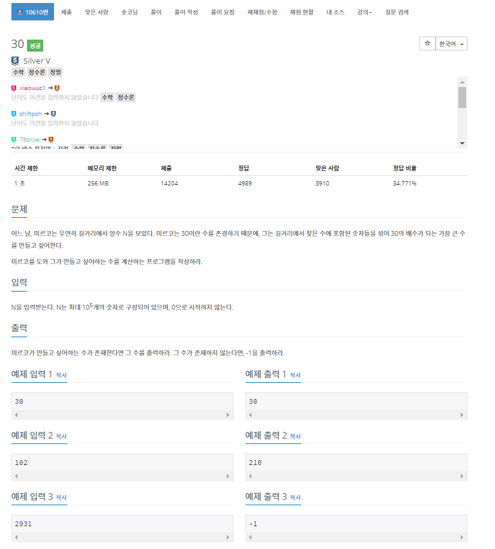The image size is (495, 549).
Task: Go to 재채점/수정 tab
Action: coord(262,12)
